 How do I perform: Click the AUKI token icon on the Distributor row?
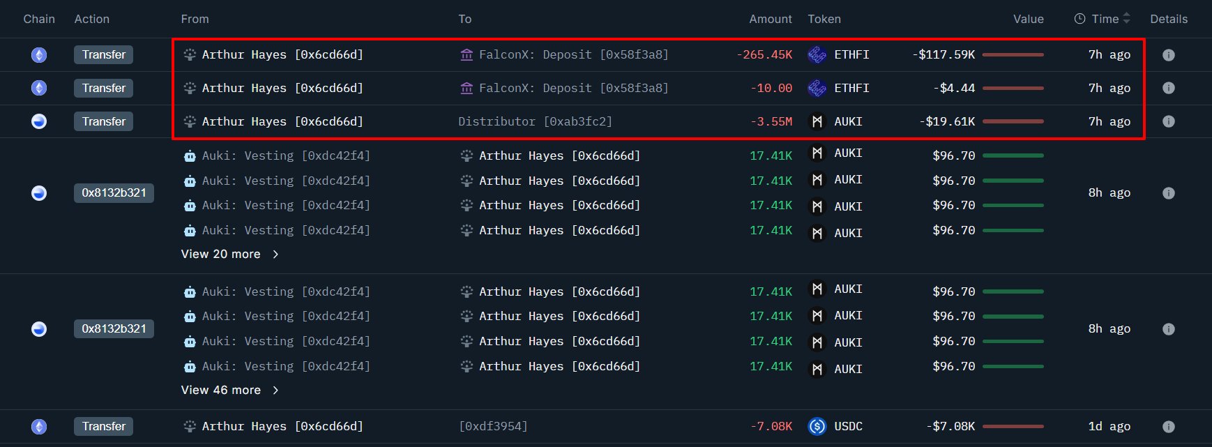pos(817,121)
